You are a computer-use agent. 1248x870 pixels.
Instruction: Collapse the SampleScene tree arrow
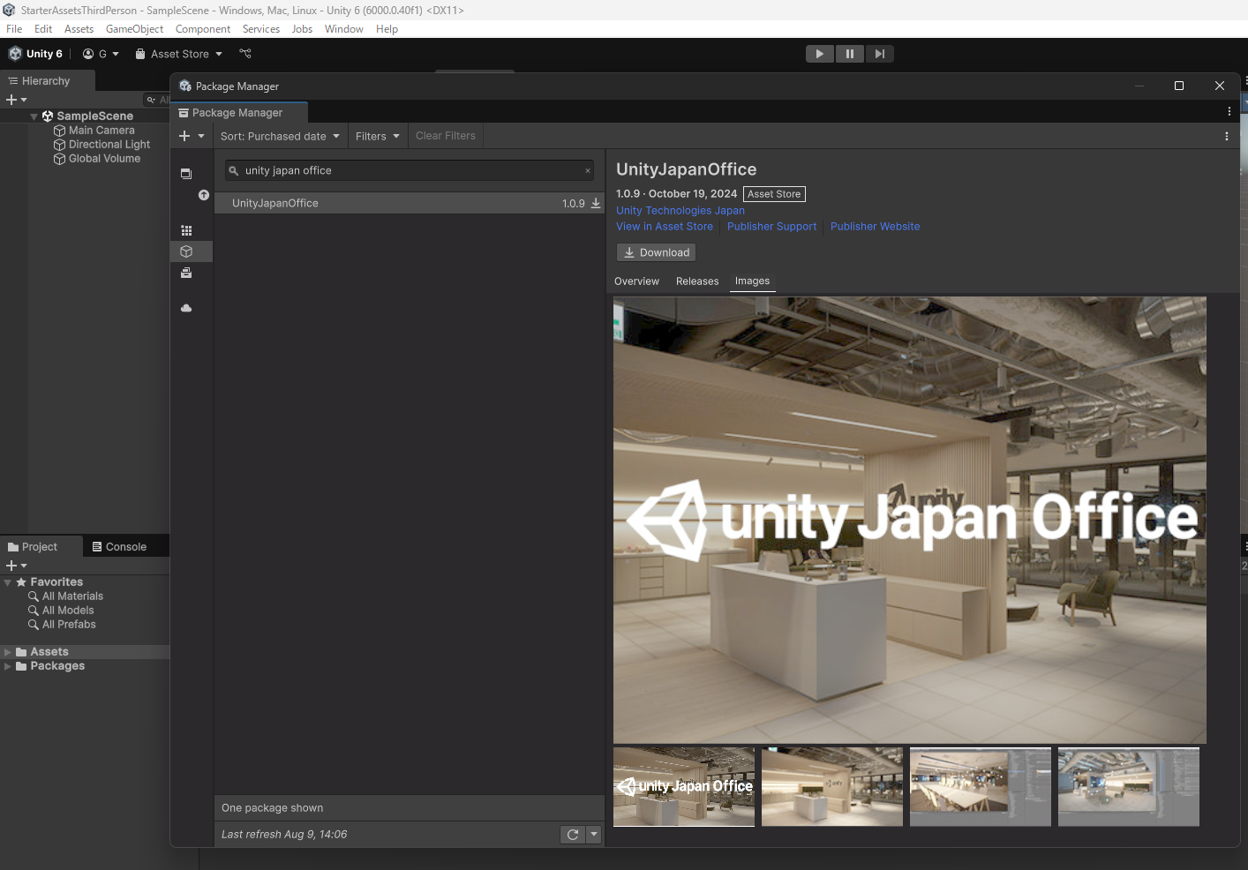point(34,116)
